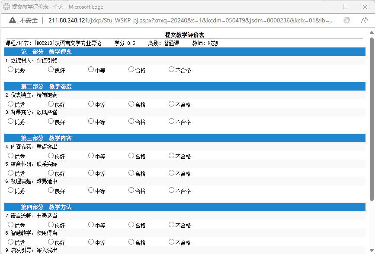Click the Edge swirl icon beside the URL
Viewport: 375px width, 254px height.
(x=346, y=20)
